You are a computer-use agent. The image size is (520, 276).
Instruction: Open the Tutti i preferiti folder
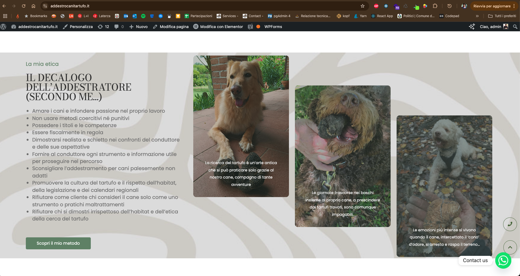502,16
